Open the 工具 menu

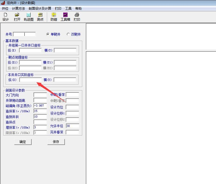pos(68,9)
